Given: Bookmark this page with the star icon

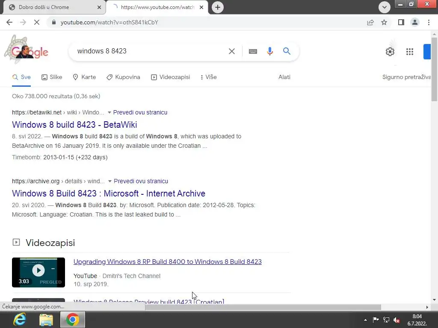Looking at the screenshot, I should (384, 22).
